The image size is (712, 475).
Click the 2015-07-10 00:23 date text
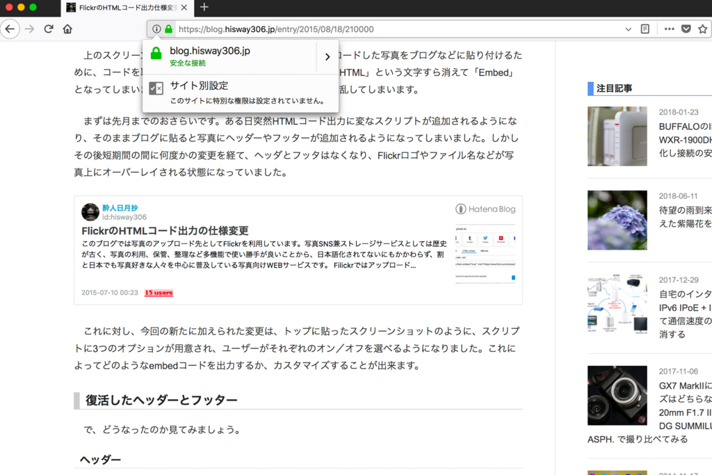[x=109, y=293]
